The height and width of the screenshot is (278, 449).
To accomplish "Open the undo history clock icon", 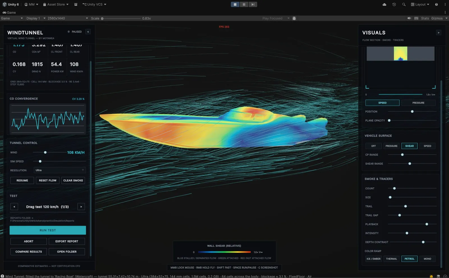I will click(394, 4).
